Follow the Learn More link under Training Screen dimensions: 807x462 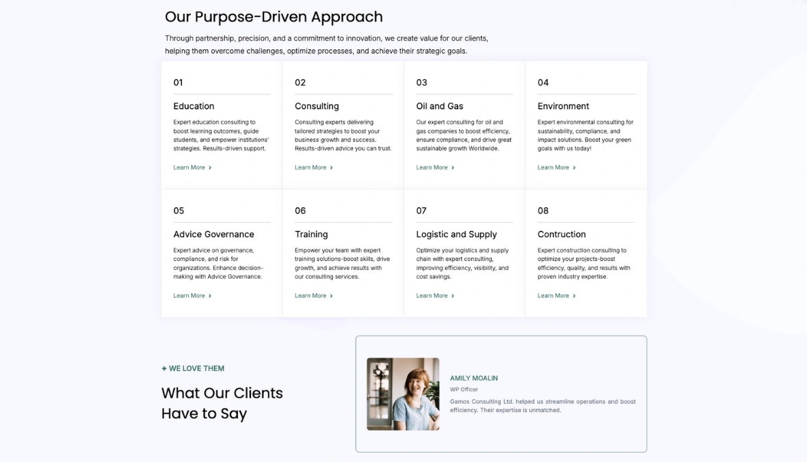(x=310, y=296)
